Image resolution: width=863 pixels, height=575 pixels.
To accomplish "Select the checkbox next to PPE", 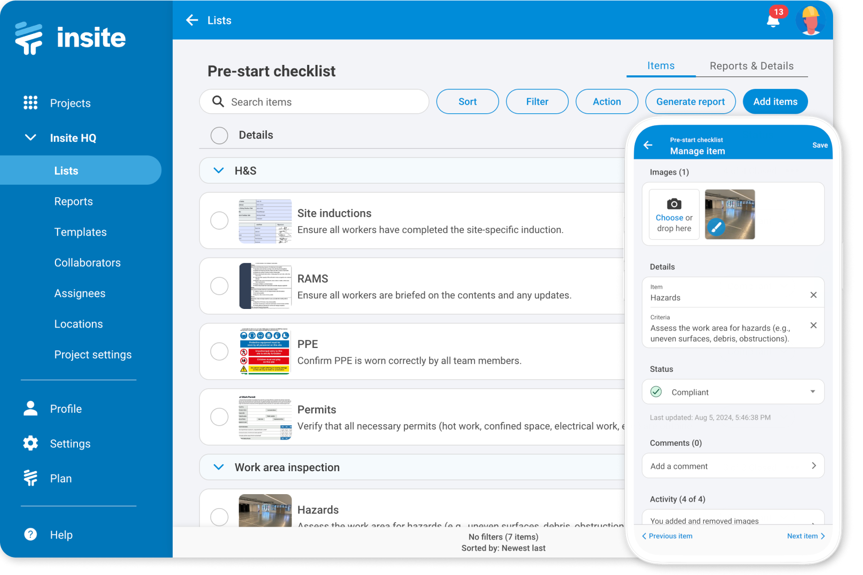I will [x=219, y=351].
